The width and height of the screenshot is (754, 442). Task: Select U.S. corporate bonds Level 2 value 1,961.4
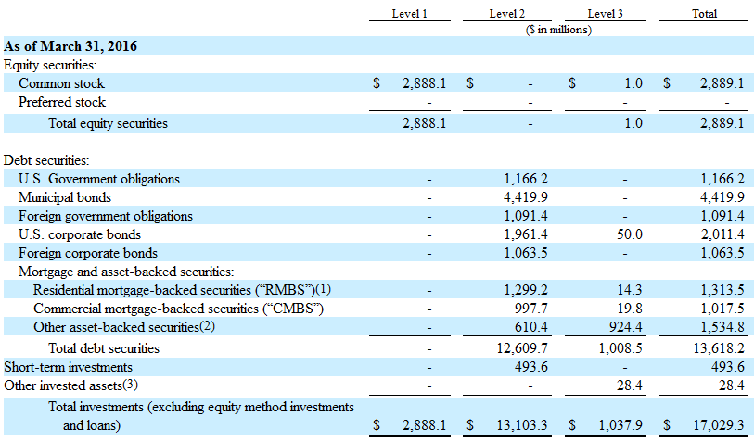coord(526,234)
